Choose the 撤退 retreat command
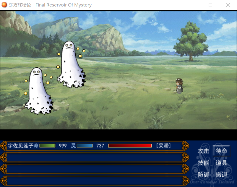The height and width of the screenshot is (187, 237). (x=221, y=175)
